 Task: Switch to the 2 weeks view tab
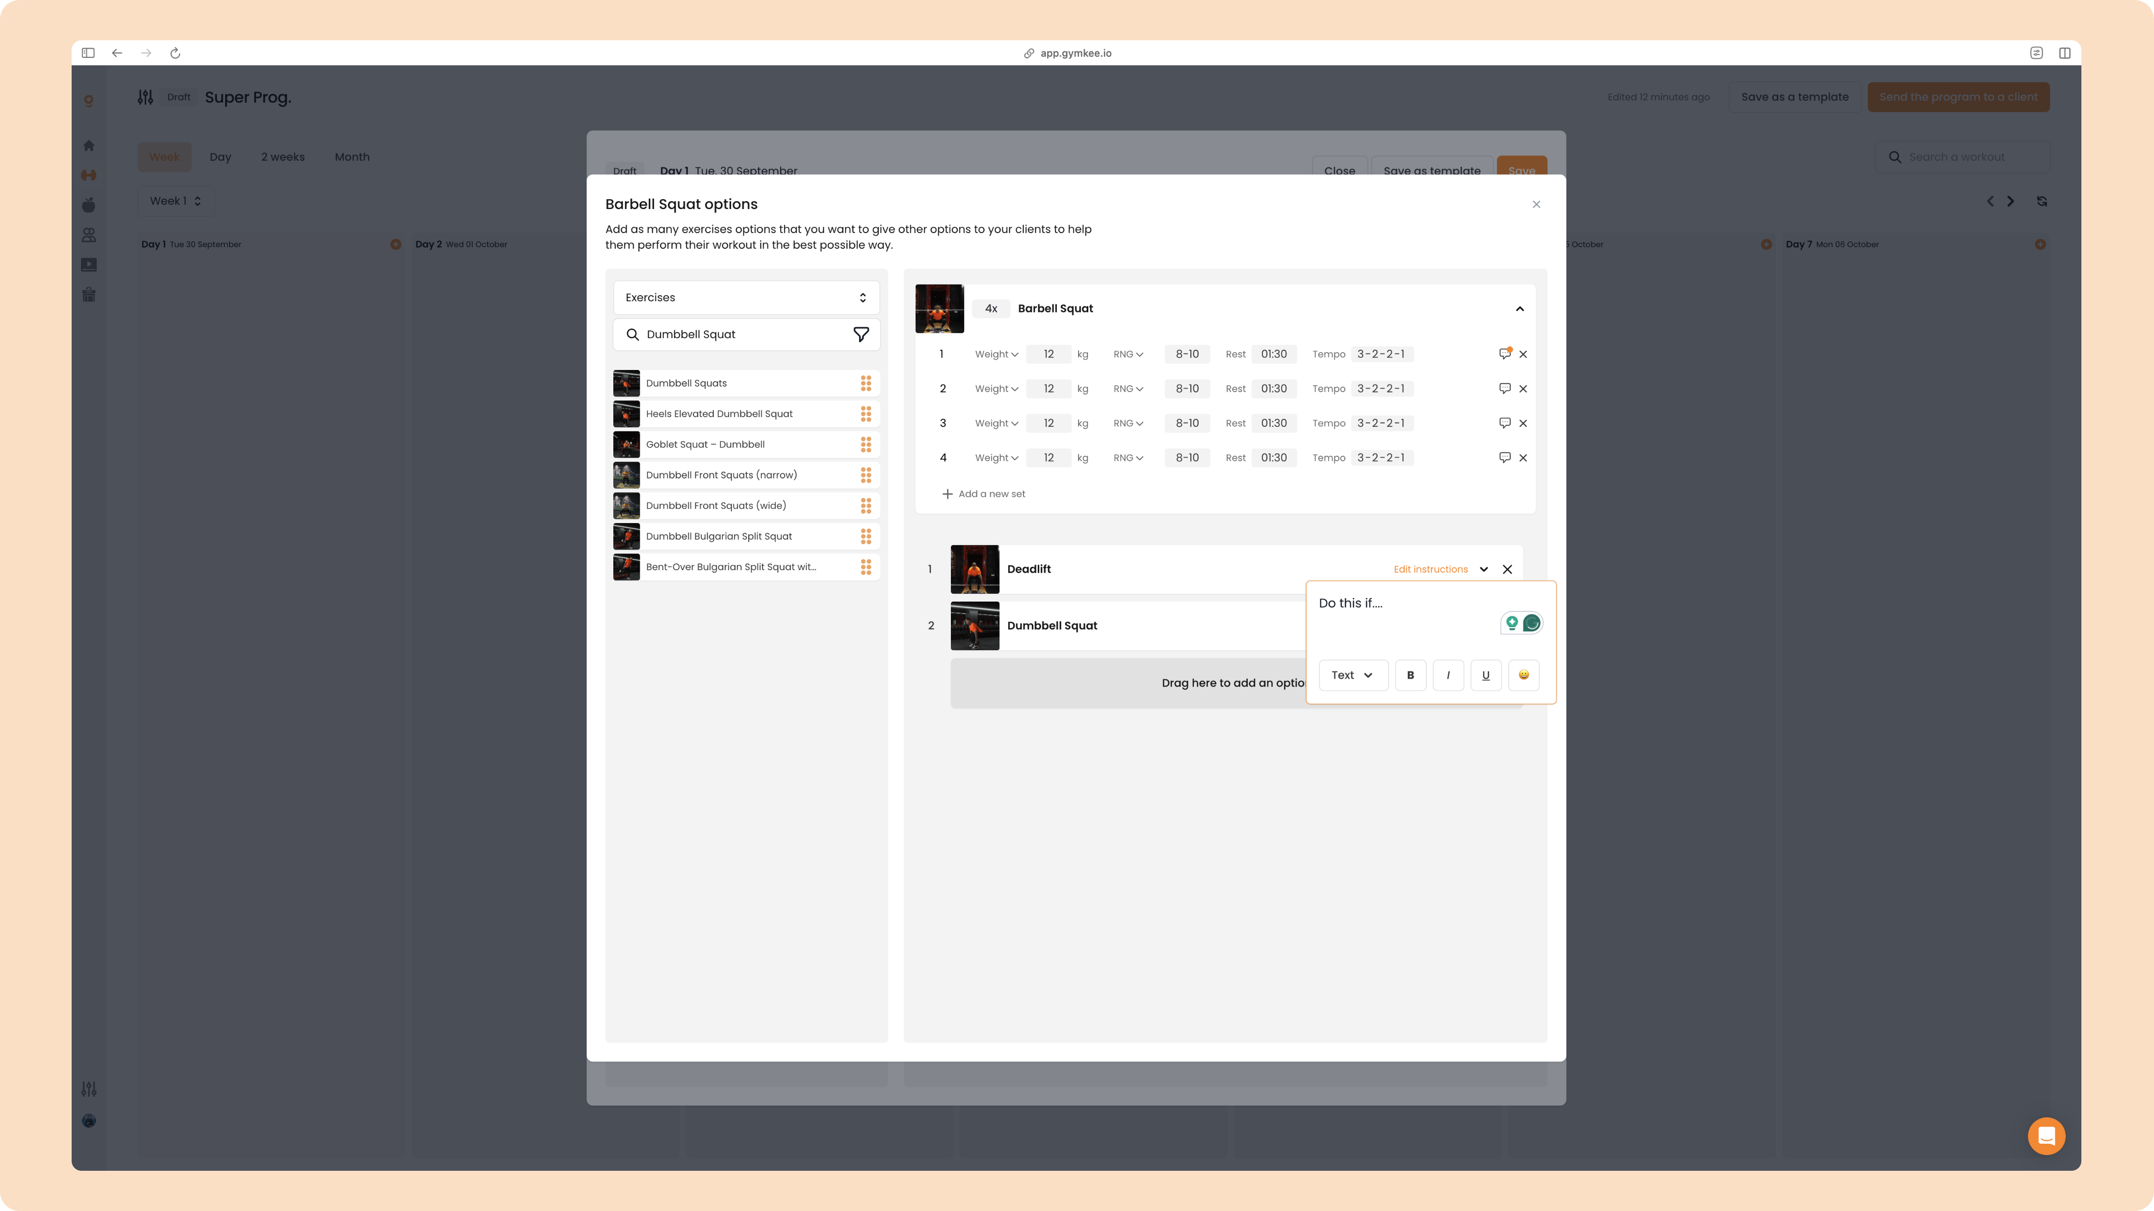click(x=283, y=157)
